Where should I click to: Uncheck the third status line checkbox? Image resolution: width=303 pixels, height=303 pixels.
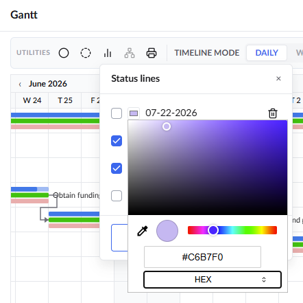coord(117,168)
